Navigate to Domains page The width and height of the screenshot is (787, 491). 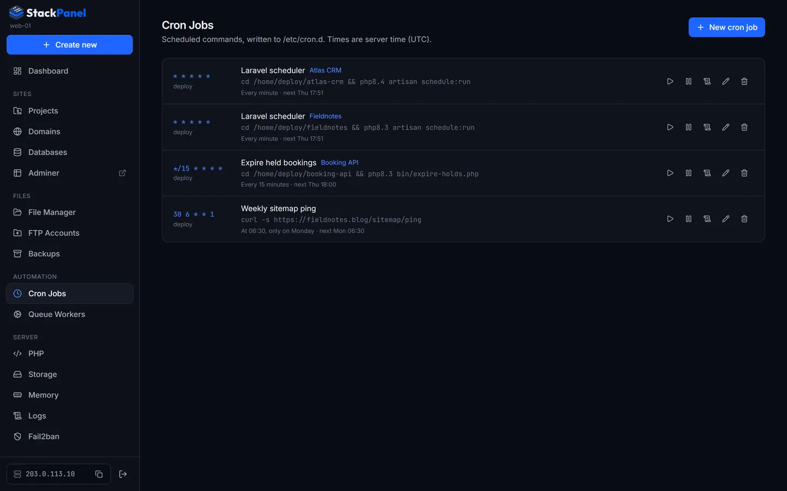69,131
